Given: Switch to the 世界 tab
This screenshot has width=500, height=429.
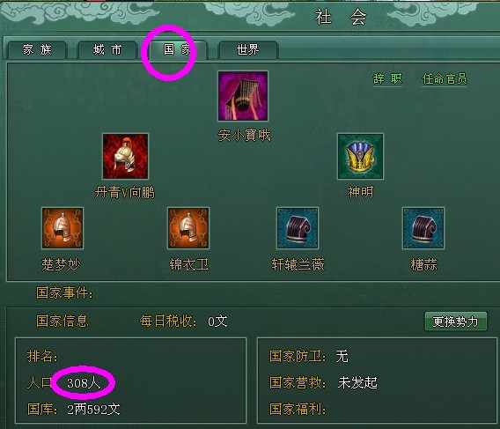Looking at the screenshot, I should click(247, 50).
